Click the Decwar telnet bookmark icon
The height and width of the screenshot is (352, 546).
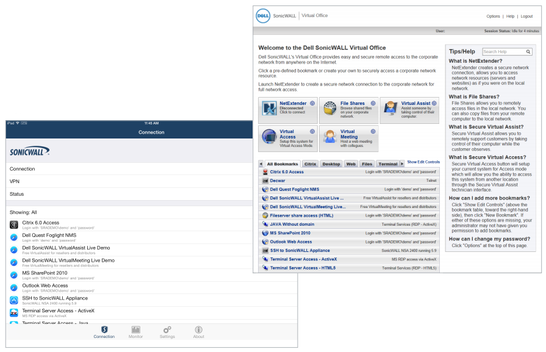click(x=265, y=181)
